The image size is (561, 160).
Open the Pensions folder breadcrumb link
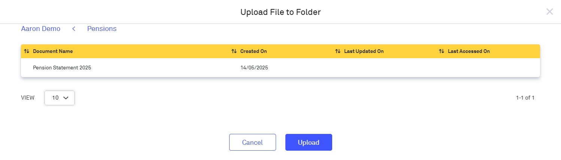pos(102,29)
